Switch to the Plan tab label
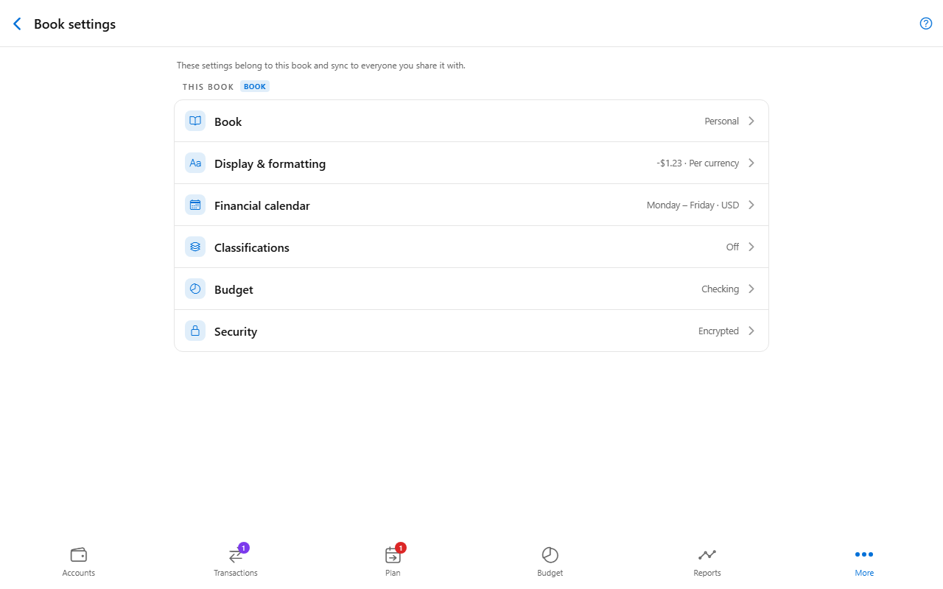The height and width of the screenshot is (589, 943). tap(393, 573)
